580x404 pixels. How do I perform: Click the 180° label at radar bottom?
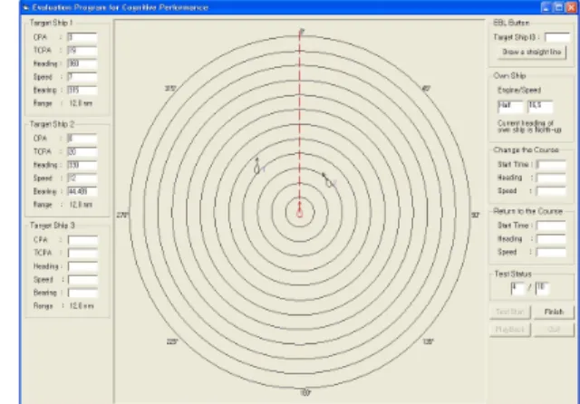tap(305, 393)
